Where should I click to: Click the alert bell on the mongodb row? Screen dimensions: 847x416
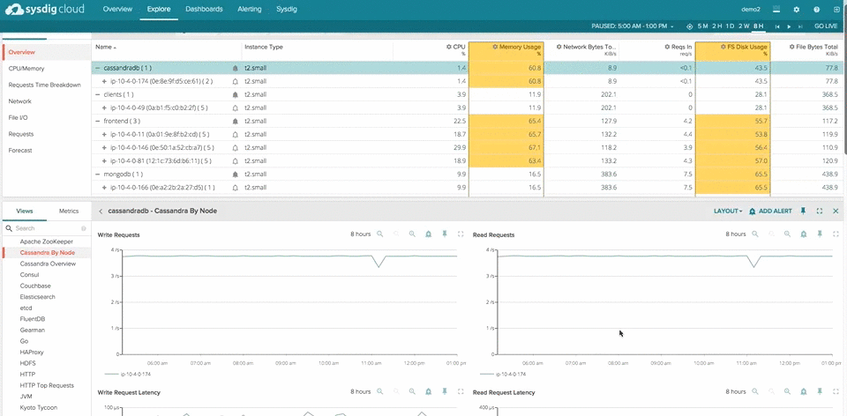coord(235,175)
